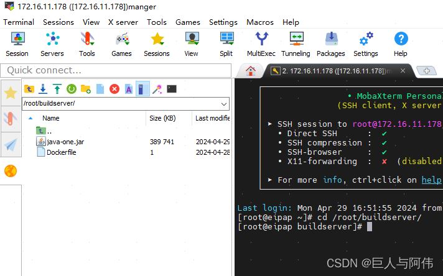Image resolution: width=443 pixels, height=276 pixels.
Task: Download selected files in SFTP toolbar
Action: tap(43, 89)
